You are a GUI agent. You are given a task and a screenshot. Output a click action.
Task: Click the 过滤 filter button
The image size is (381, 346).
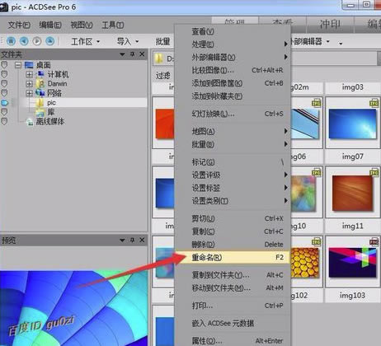(163, 76)
